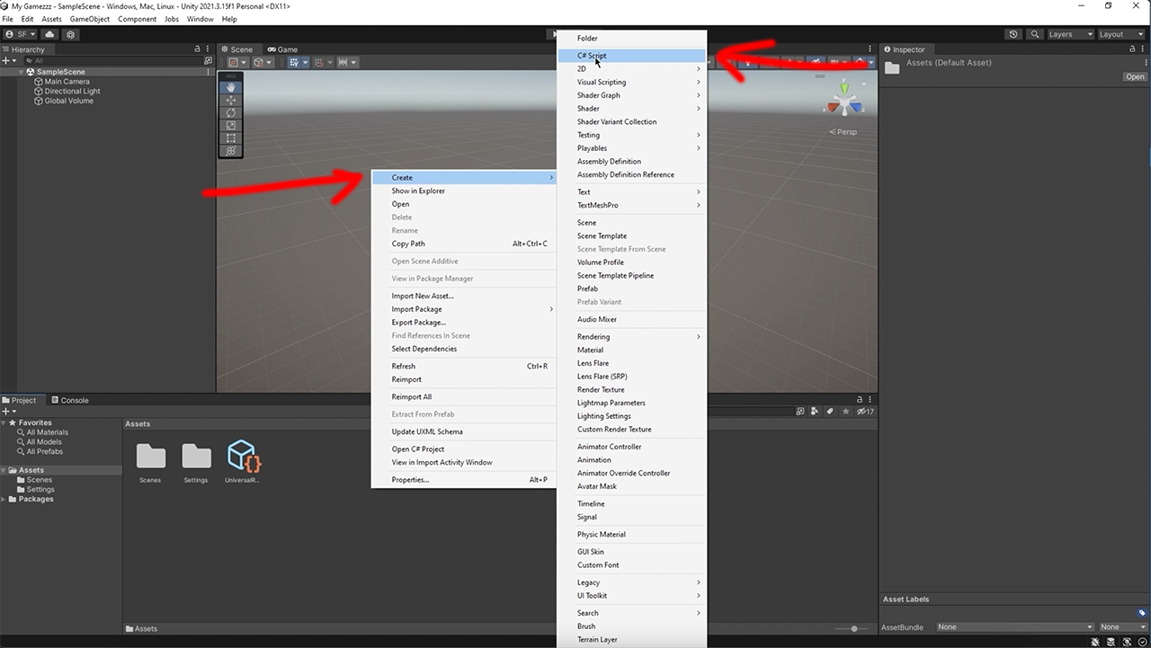Toggle hidden packages visibility count (17)
The height and width of the screenshot is (648, 1151).
(x=865, y=412)
